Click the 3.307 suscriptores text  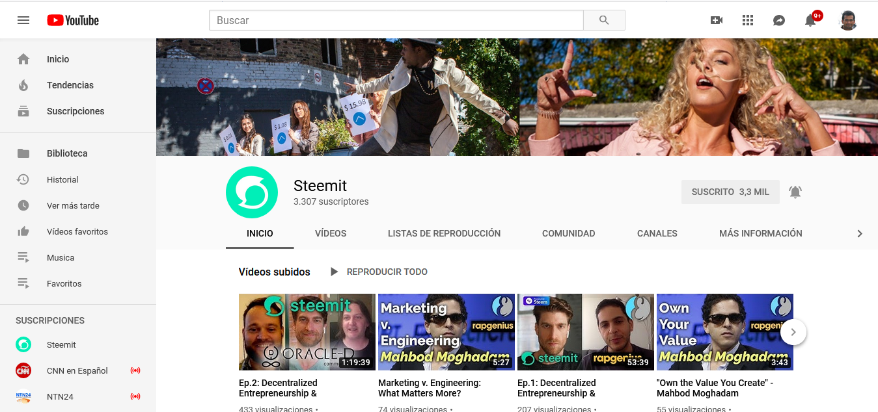click(x=331, y=201)
